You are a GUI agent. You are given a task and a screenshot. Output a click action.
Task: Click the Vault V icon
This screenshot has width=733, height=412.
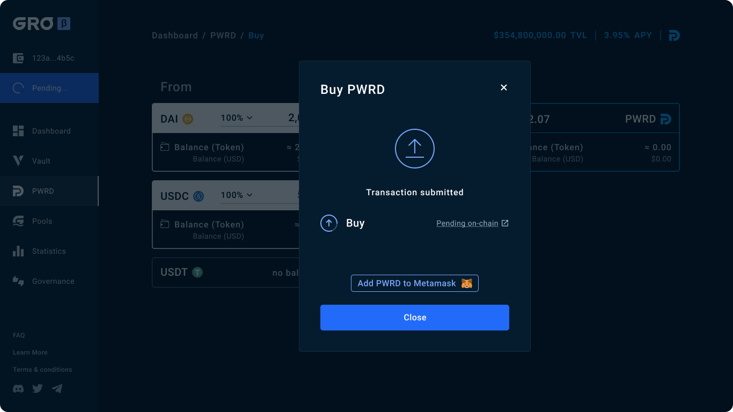18,161
